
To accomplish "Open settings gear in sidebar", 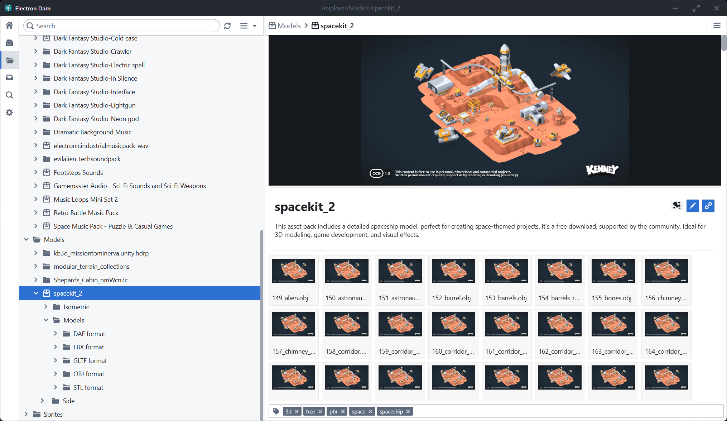I will click(9, 113).
